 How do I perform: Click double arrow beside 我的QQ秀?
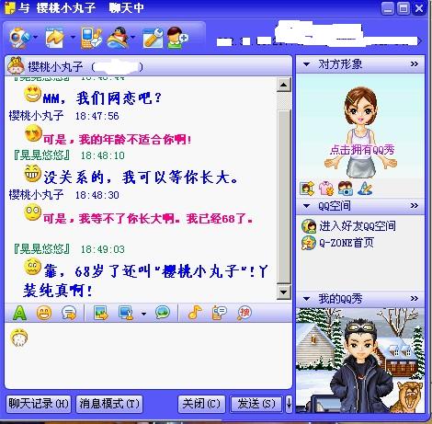tap(415, 298)
